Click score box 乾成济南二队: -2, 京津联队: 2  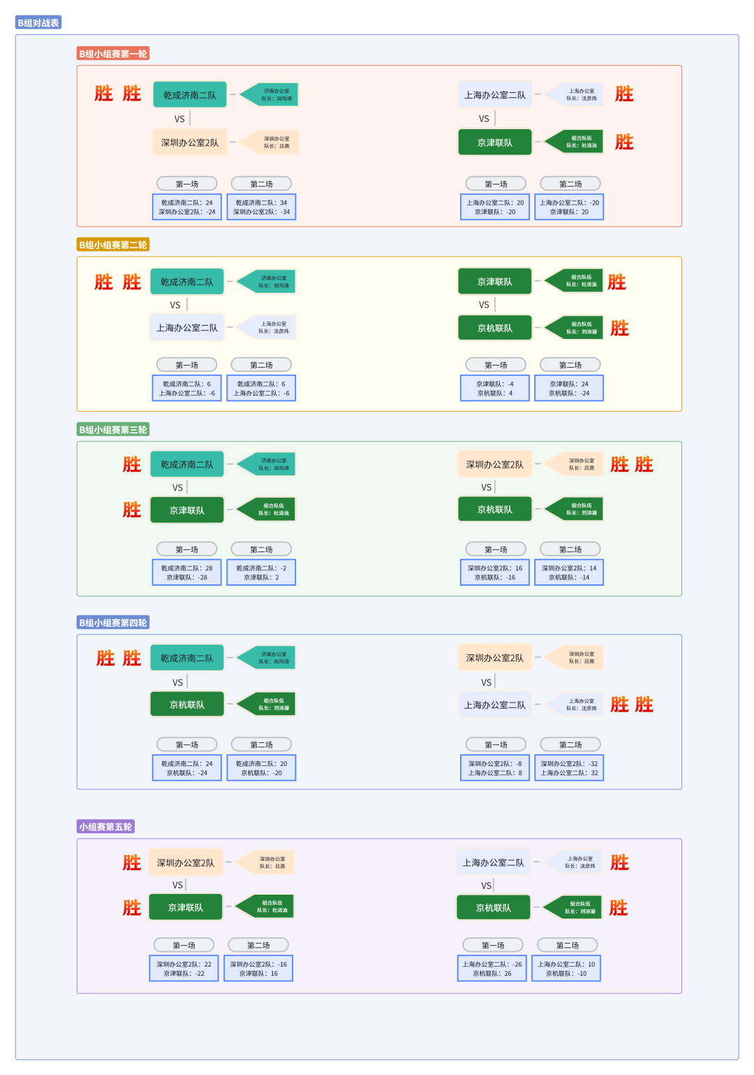point(262,573)
